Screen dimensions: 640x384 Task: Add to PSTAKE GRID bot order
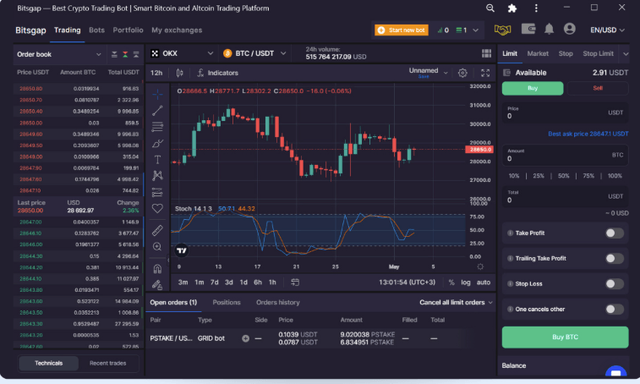tap(245, 338)
